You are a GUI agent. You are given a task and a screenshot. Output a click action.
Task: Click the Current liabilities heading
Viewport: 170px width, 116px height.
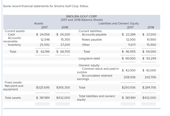pos(90,31)
